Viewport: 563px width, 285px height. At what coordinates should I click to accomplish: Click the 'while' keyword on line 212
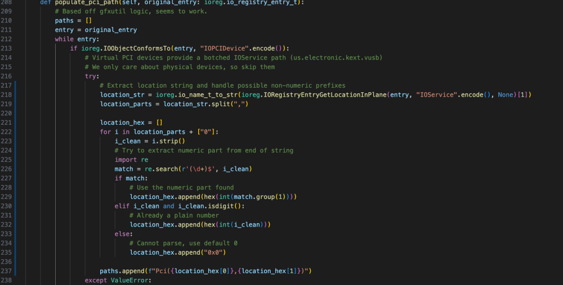tap(64, 39)
